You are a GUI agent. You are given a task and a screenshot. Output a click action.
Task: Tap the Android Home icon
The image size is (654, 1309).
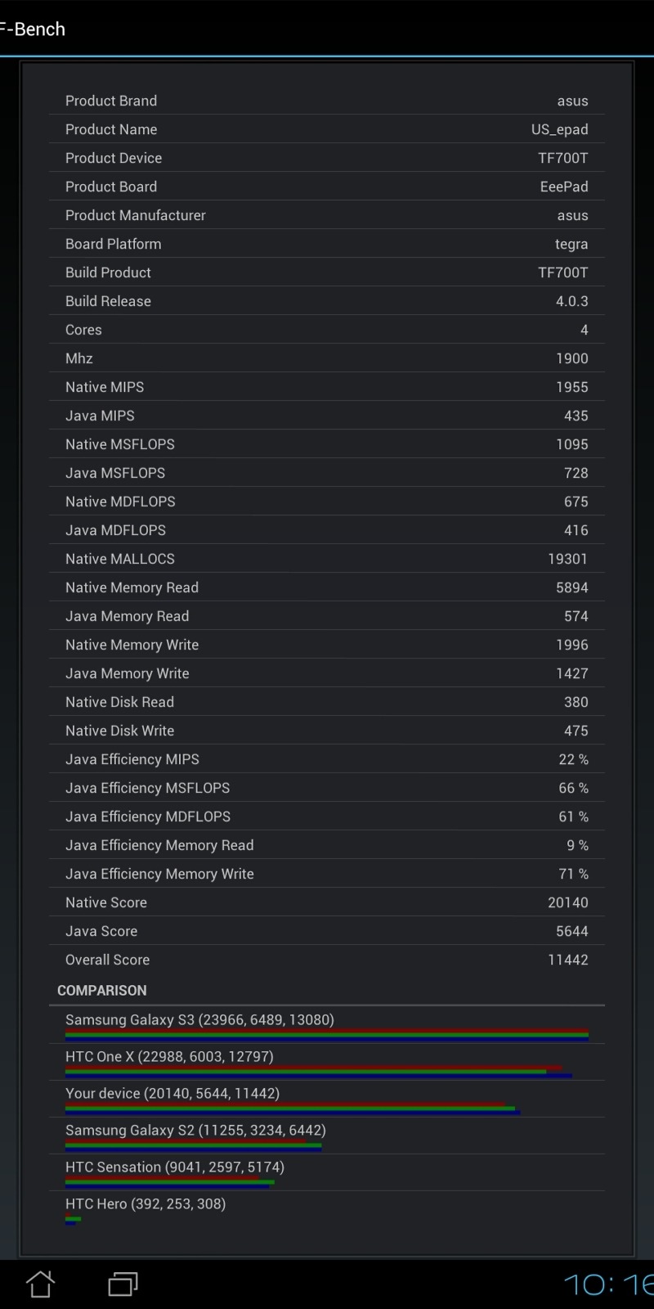coord(40,1284)
